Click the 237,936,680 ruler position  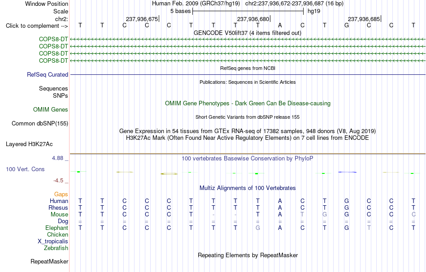[x=253, y=19]
